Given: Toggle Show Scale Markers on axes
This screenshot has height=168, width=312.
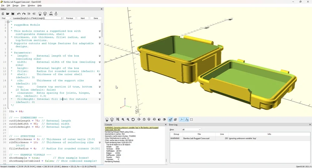Looking at the screenshot, I should click(x=187, y=120).
